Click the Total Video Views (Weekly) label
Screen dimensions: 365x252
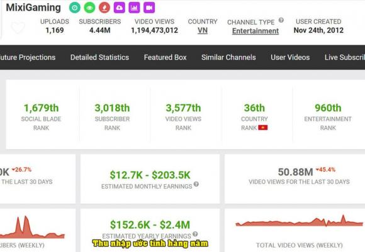click(299, 245)
